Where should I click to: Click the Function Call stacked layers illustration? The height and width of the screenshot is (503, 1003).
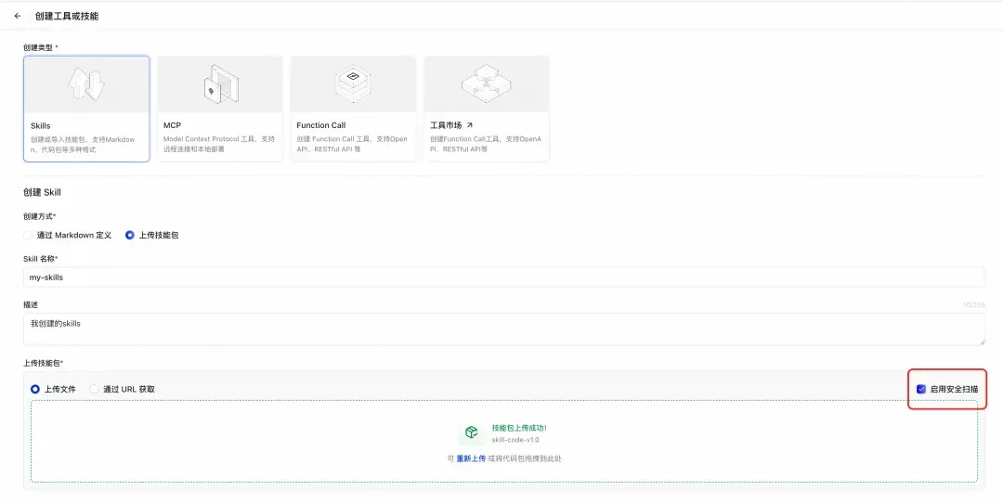point(353,84)
